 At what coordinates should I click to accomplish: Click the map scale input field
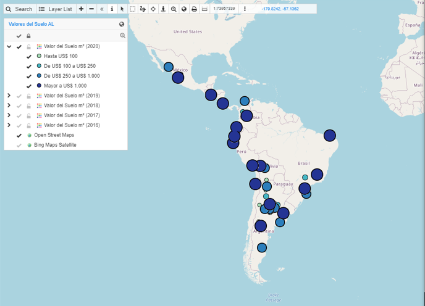coord(224,9)
